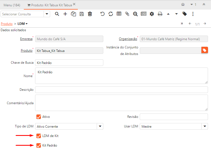Add a new record with plus icon
The width and height of the screenshot is (211, 149).
(65, 14)
